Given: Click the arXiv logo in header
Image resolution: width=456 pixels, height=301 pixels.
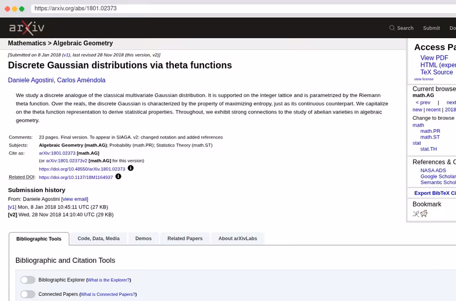Looking at the screenshot, I should tap(27, 28).
